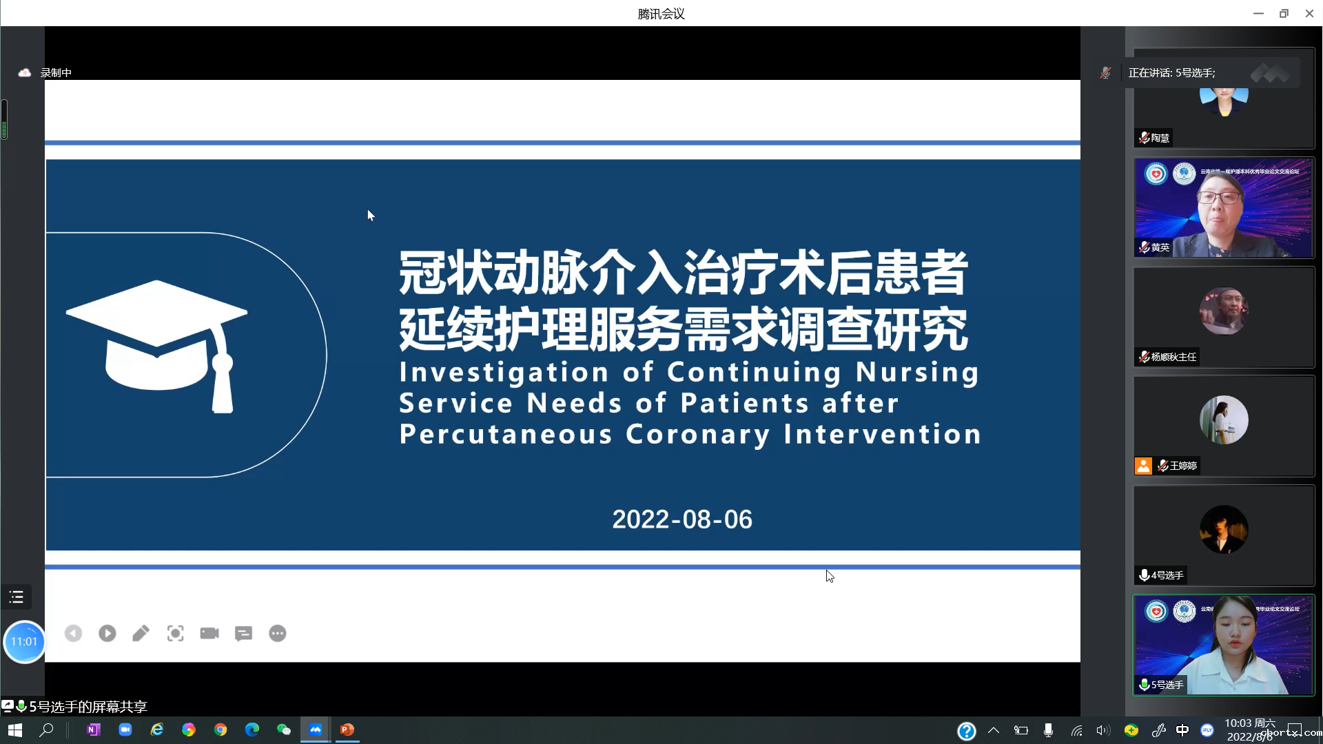Open the subtitles/comment bubble icon on slide toolbar
Viewport: 1323px width, 744px height.
243,633
